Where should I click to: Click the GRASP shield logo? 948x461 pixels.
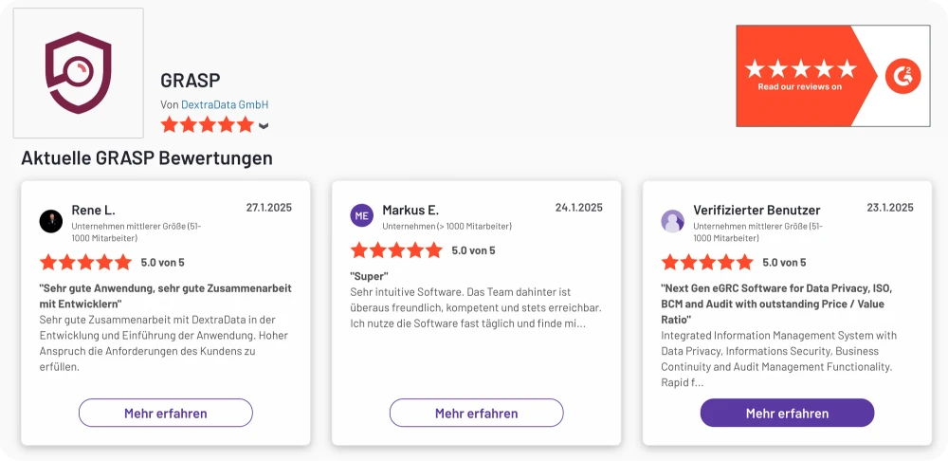(x=78, y=73)
